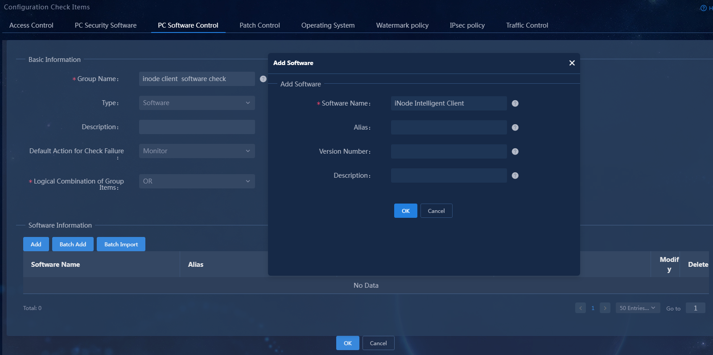Open the Type dropdown showing Software
The height and width of the screenshot is (355, 713).
(x=197, y=103)
